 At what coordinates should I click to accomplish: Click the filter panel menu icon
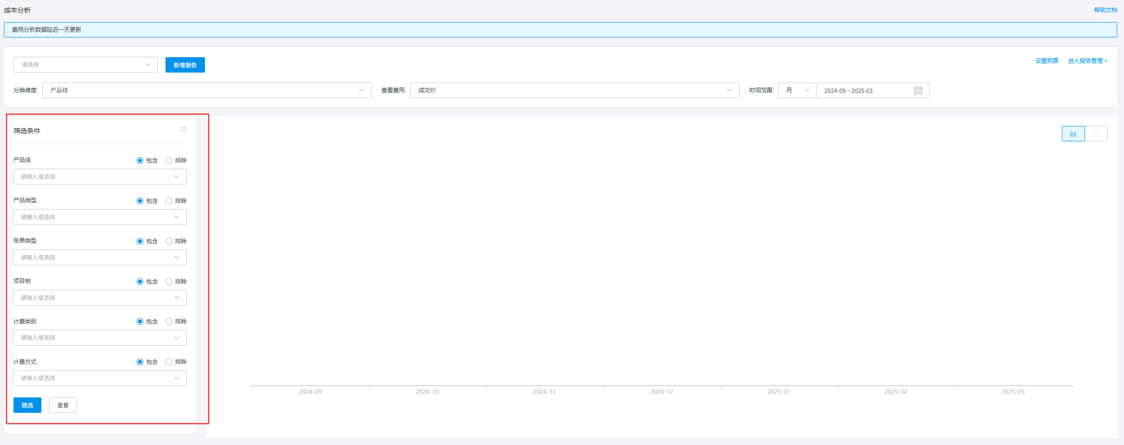point(183,130)
